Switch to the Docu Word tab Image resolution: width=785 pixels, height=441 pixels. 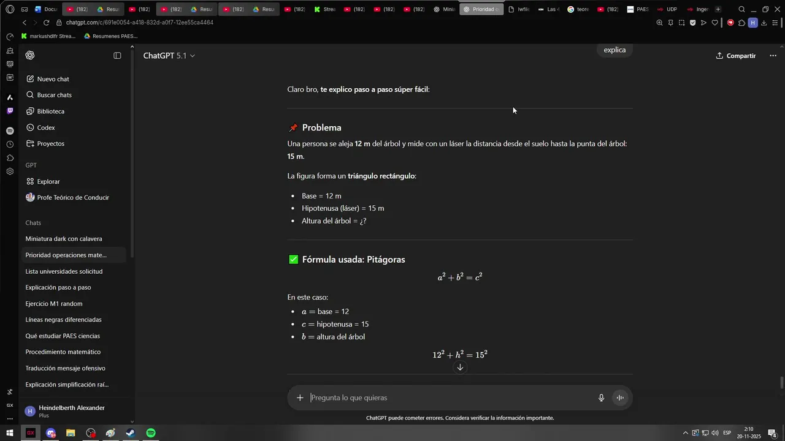(47, 9)
